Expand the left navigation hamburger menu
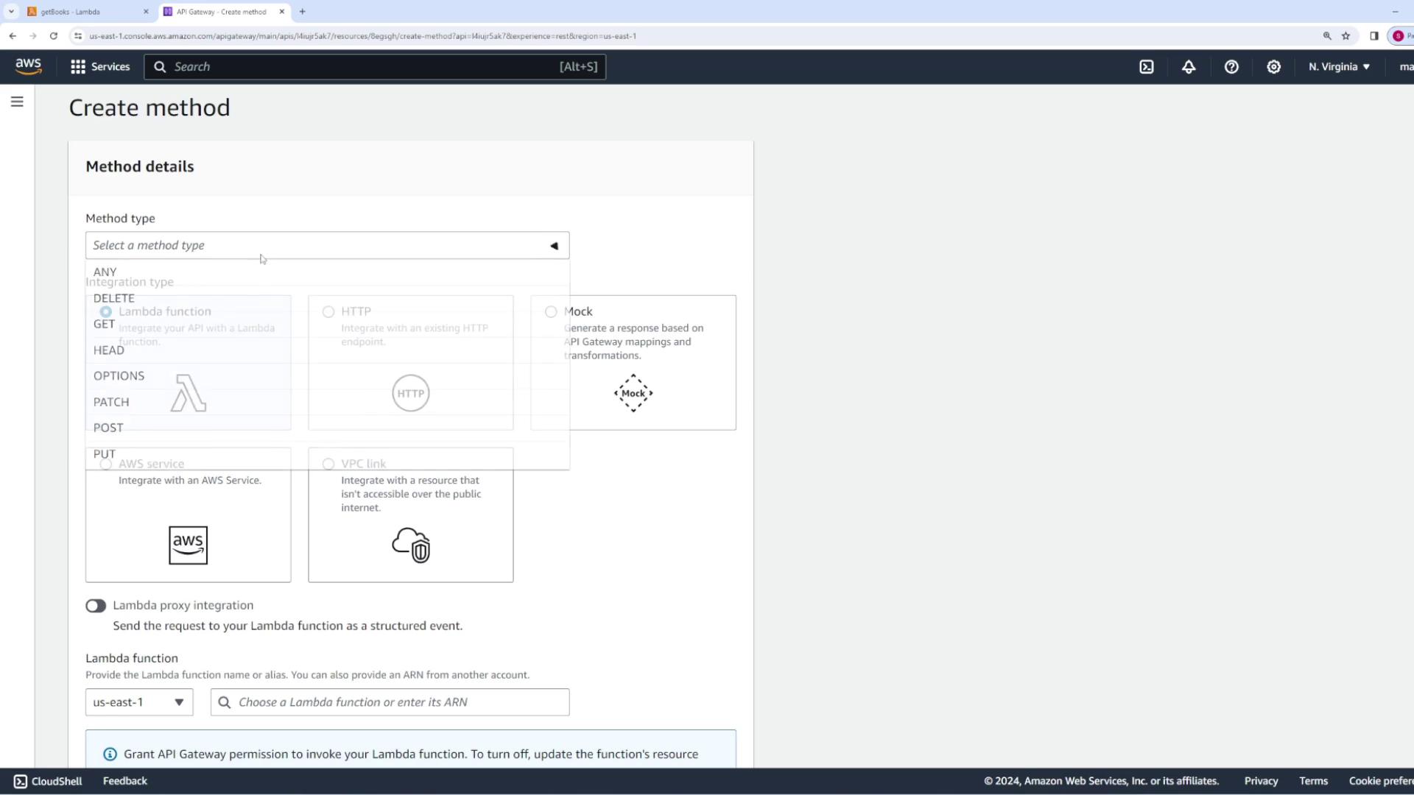Image resolution: width=1414 pixels, height=795 pixels. (x=17, y=102)
